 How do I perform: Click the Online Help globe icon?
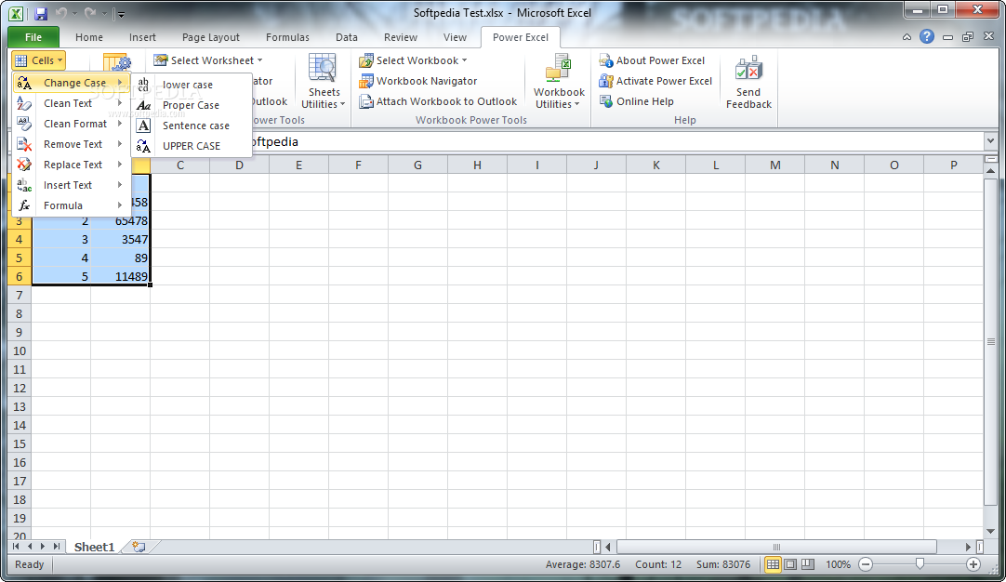(605, 101)
